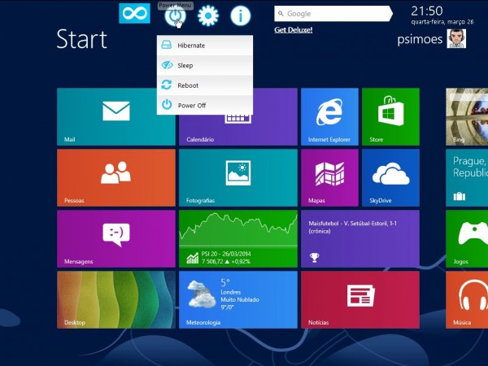The width and height of the screenshot is (488, 366).
Task: Open the Bing tile
Action: pyautogui.click(x=467, y=116)
